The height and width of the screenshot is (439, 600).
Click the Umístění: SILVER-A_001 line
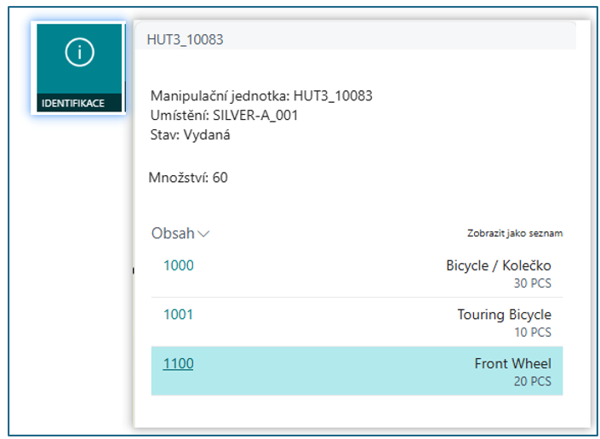click(x=224, y=115)
